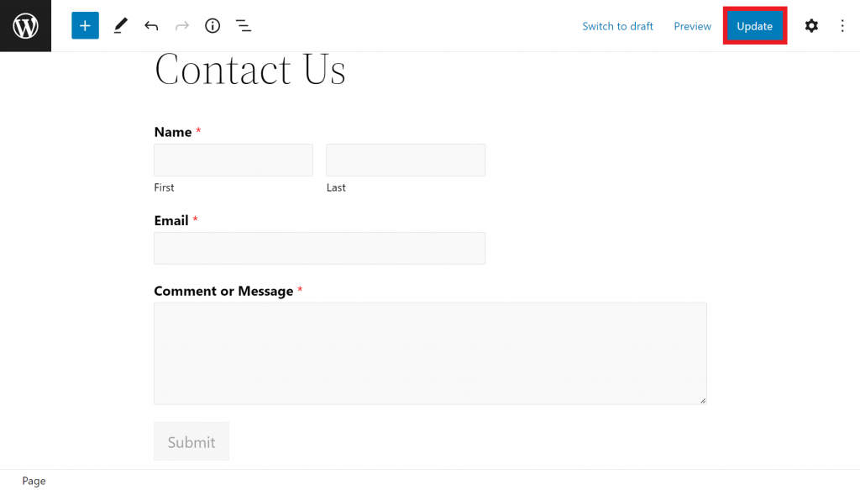Open the Details panel with the info icon
The height and width of the screenshot is (490, 860).
(212, 25)
